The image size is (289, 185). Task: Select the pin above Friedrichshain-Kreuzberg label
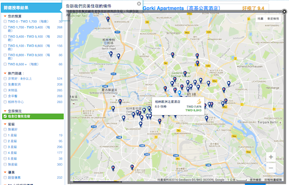[206, 118]
